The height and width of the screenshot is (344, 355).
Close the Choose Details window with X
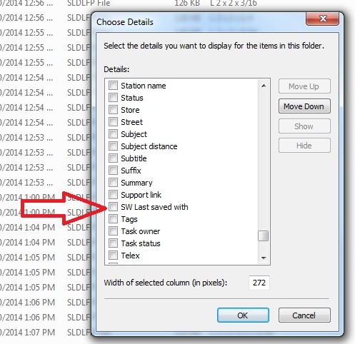(x=322, y=19)
